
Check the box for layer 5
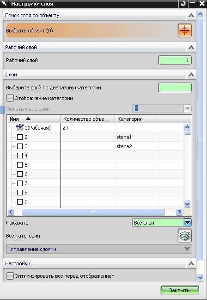pyautogui.click(x=20, y=165)
